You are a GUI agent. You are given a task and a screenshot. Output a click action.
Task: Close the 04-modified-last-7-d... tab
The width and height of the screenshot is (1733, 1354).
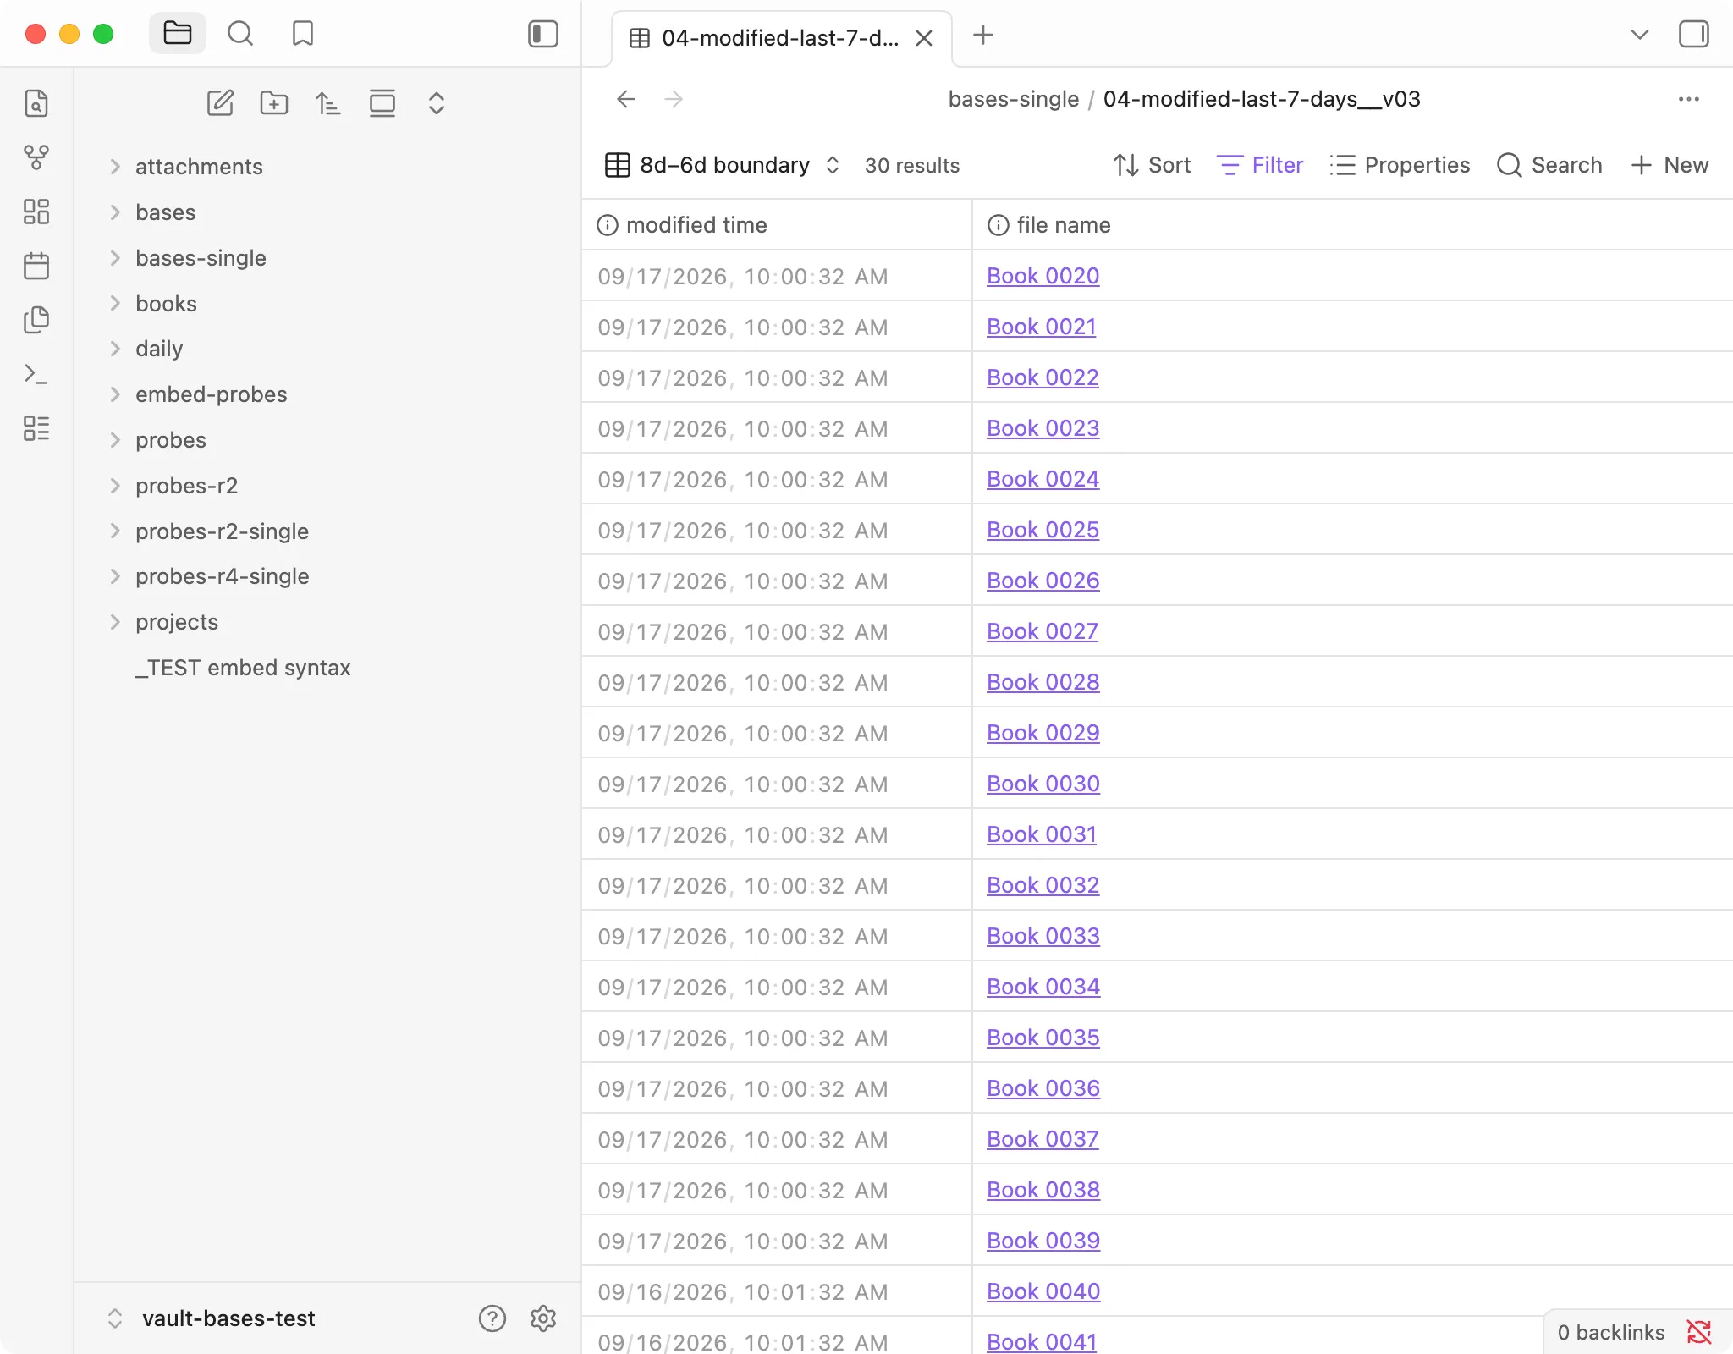(x=924, y=38)
